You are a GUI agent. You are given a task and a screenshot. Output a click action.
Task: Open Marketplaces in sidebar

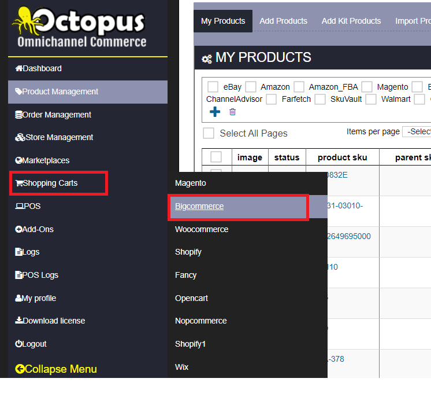point(88,160)
